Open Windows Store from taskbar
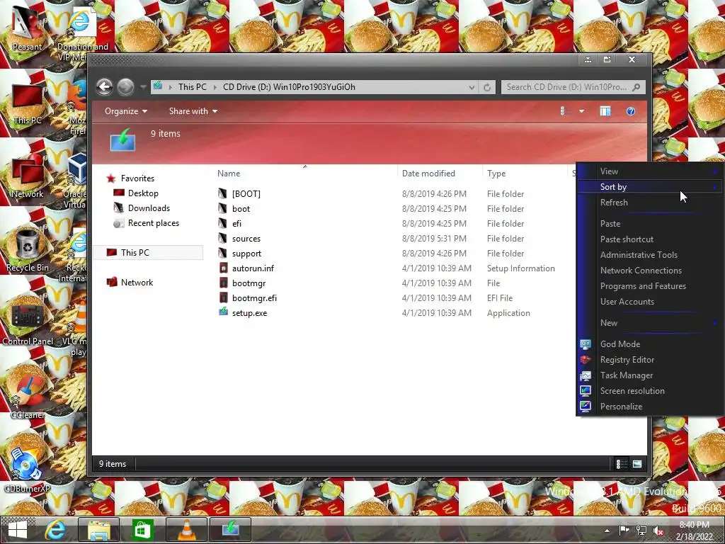Viewport: 725px width, 544px height. tap(142, 529)
